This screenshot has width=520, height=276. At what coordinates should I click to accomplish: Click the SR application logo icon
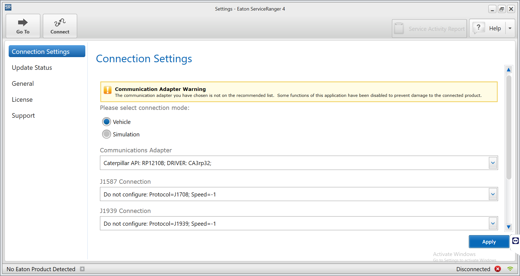pos(8,7)
